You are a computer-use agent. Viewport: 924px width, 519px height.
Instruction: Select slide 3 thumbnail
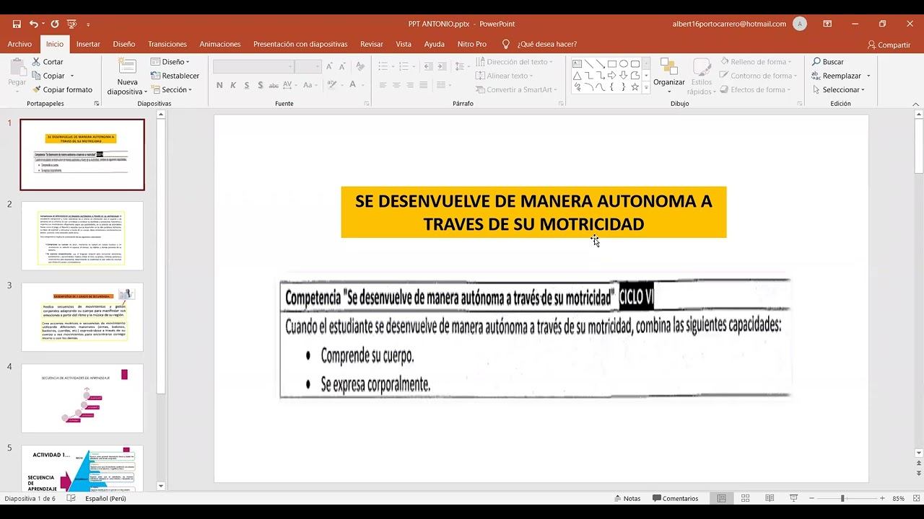[x=82, y=317]
